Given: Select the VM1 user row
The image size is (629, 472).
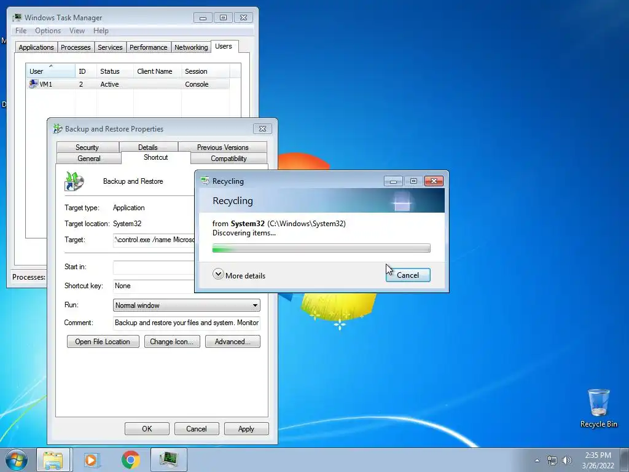Looking at the screenshot, I should (x=128, y=84).
